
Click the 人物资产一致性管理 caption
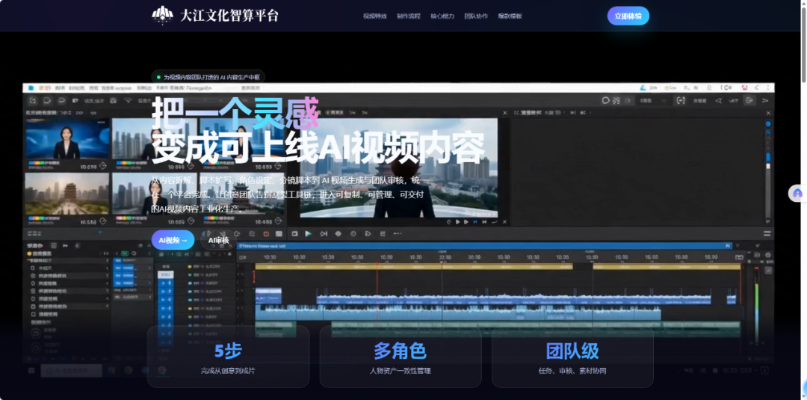click(x=401, y=371)
